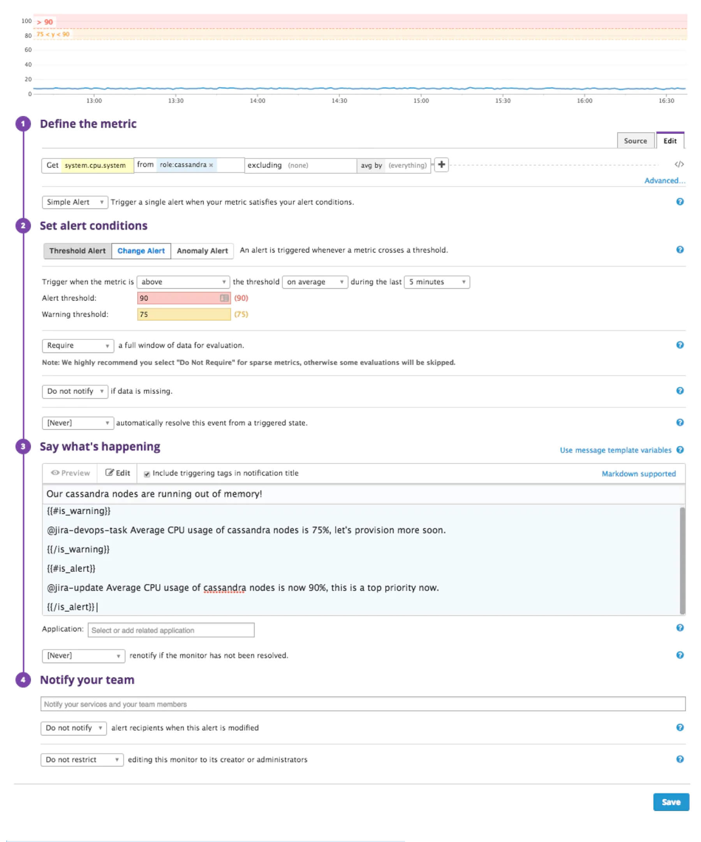Click the Save button

coord(671,802)
